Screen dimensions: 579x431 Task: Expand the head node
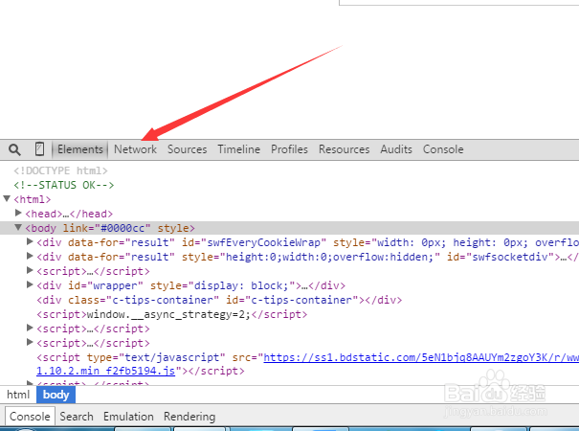(18, 213)
